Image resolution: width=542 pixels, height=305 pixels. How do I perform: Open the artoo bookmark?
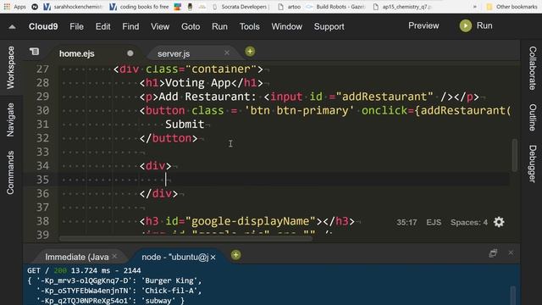pyautogui.click(x=290, y=7)
